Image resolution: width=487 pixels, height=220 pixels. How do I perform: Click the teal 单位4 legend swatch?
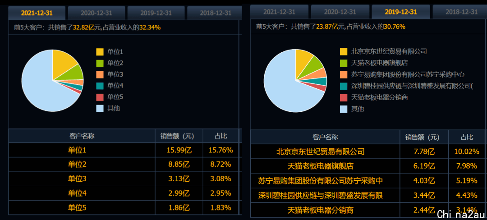(x=100, y=86)
